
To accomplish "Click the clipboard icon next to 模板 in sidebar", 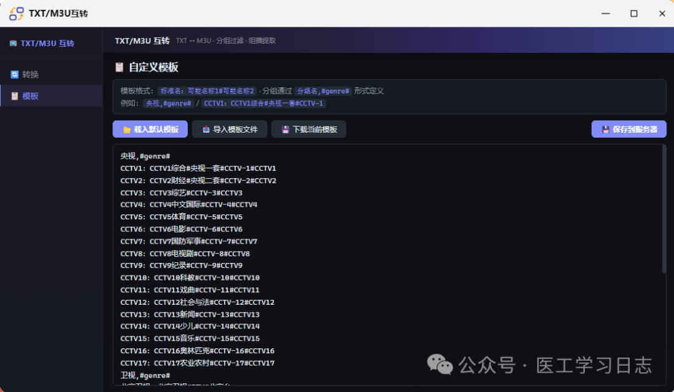I will 14,95.
